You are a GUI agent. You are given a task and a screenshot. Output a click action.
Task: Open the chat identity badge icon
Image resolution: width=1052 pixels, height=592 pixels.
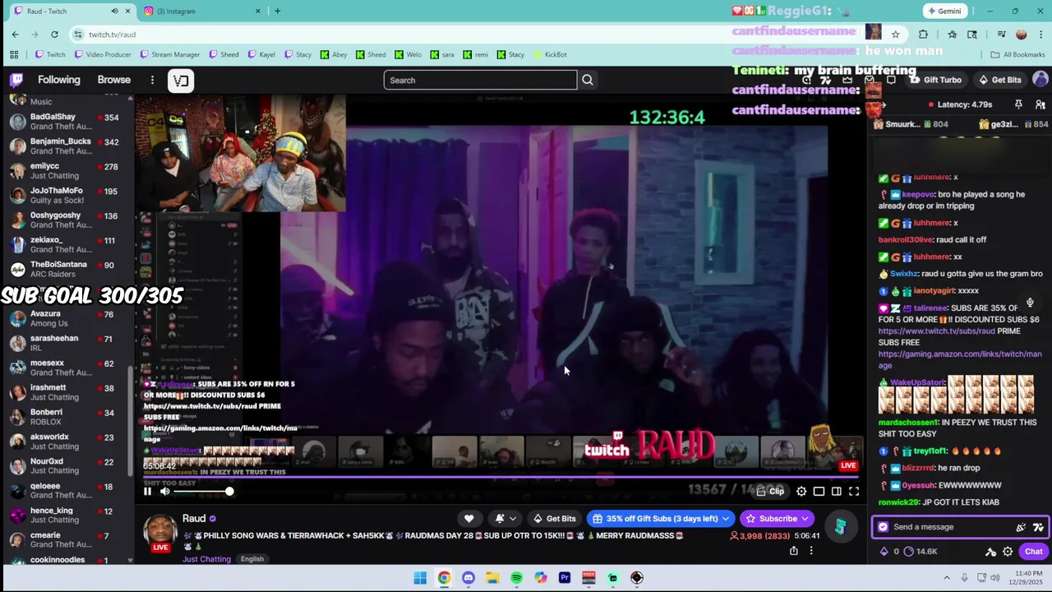[x=883, y=527]
